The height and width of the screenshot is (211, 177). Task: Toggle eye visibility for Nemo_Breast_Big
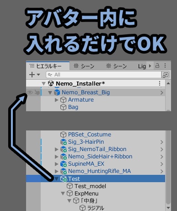[x=30, y=92]
